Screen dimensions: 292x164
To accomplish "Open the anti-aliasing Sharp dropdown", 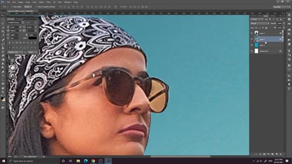I will [x=32, y=52].
